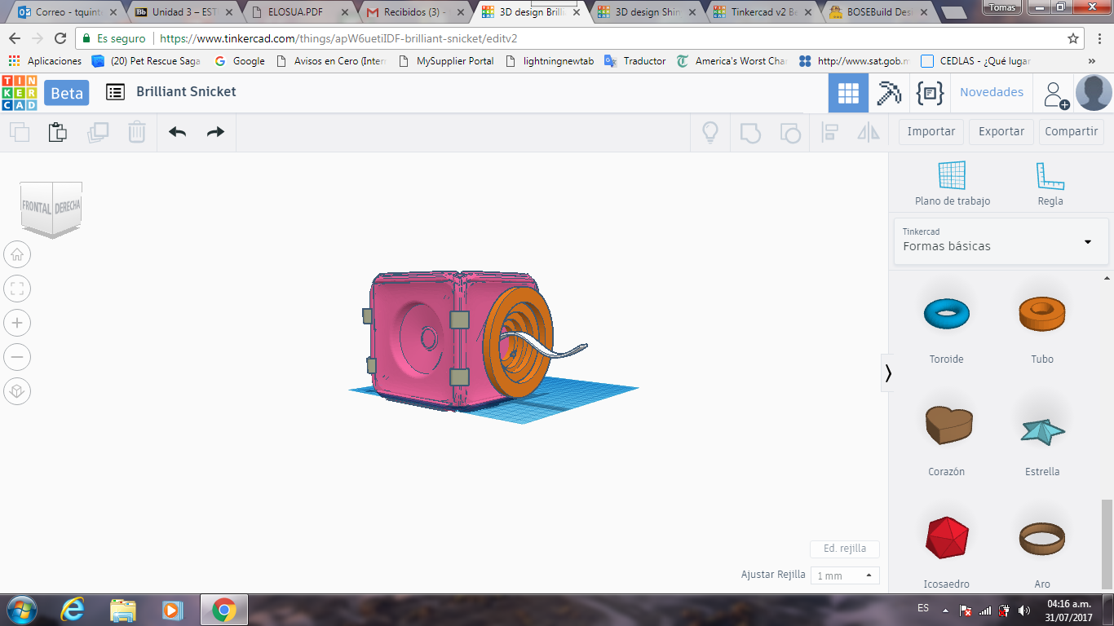Open the file explorer taskbar icon
Viewport: 1114px width, 626px height.
pyautogui.click(x=123, y=610)
